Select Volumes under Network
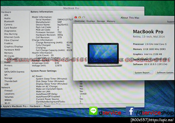This screenshot has height=123, width=175. tap(9, 97)
